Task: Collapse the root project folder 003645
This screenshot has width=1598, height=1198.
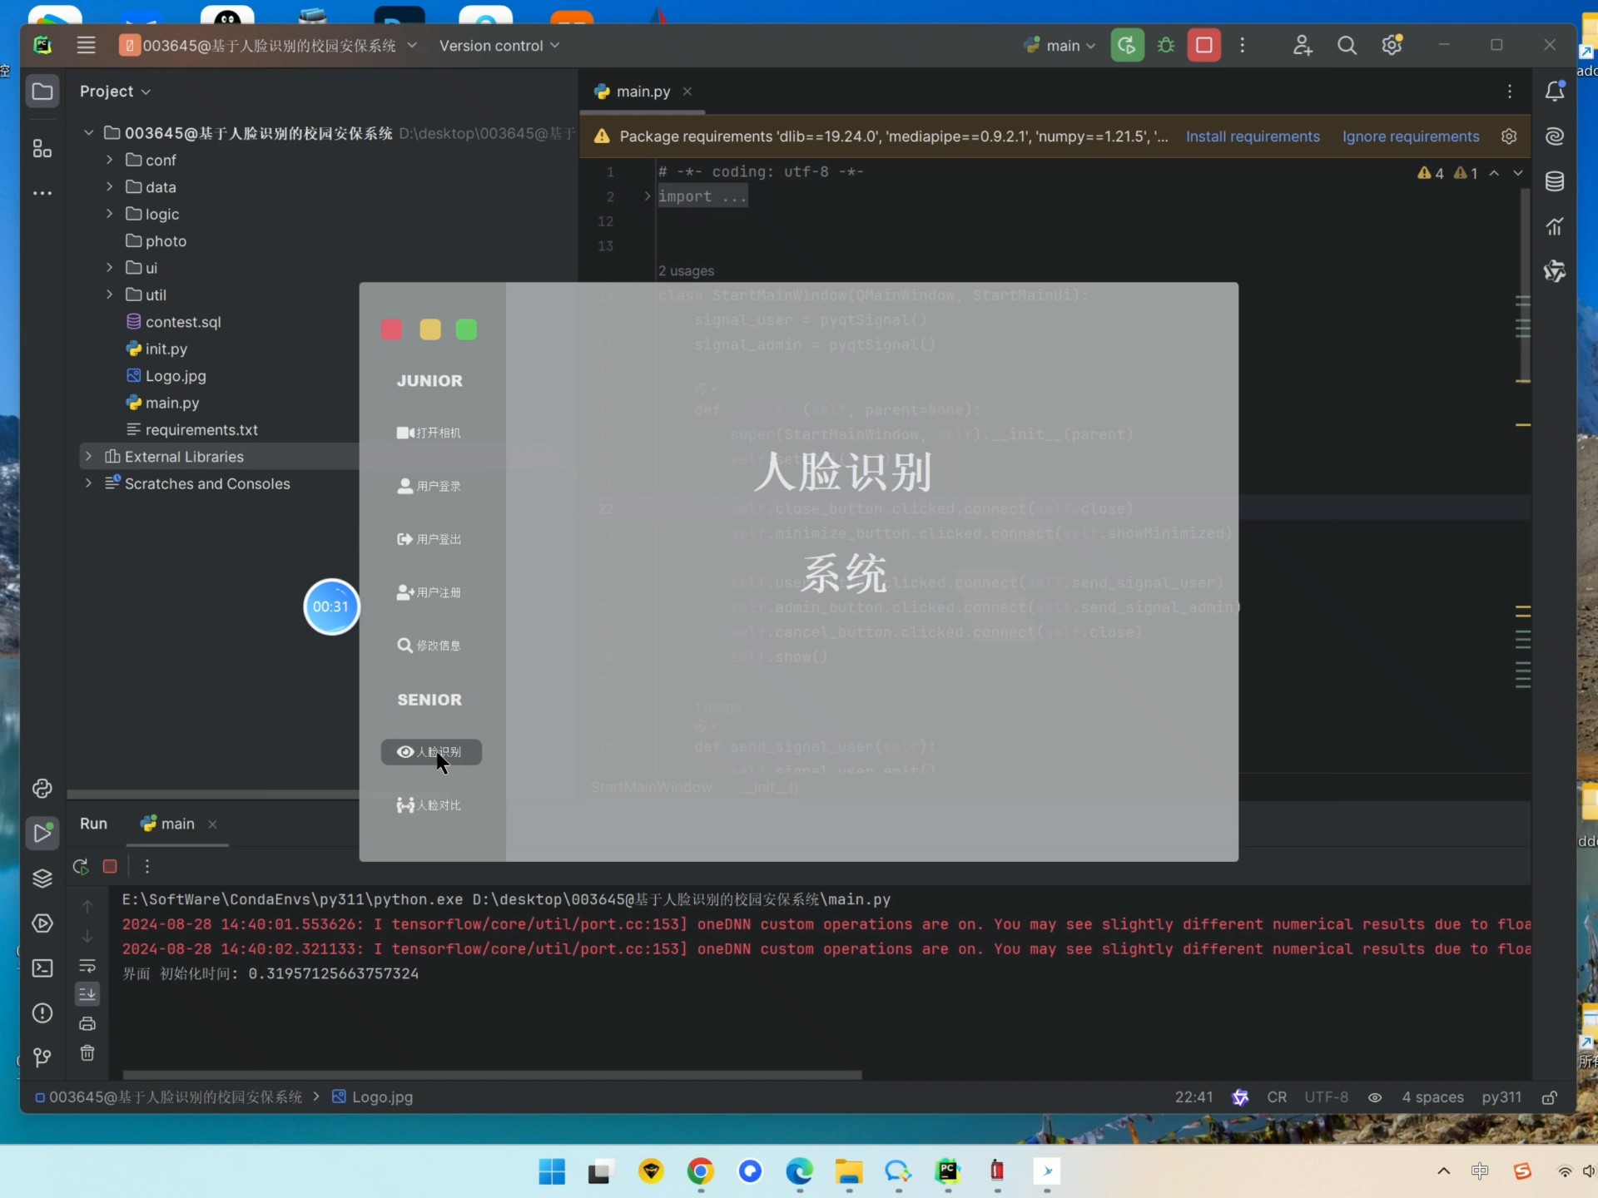Action: tap(88, 133)
